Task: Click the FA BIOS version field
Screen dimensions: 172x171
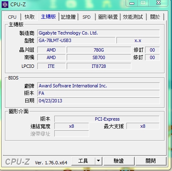Action: tap(98, 93)
